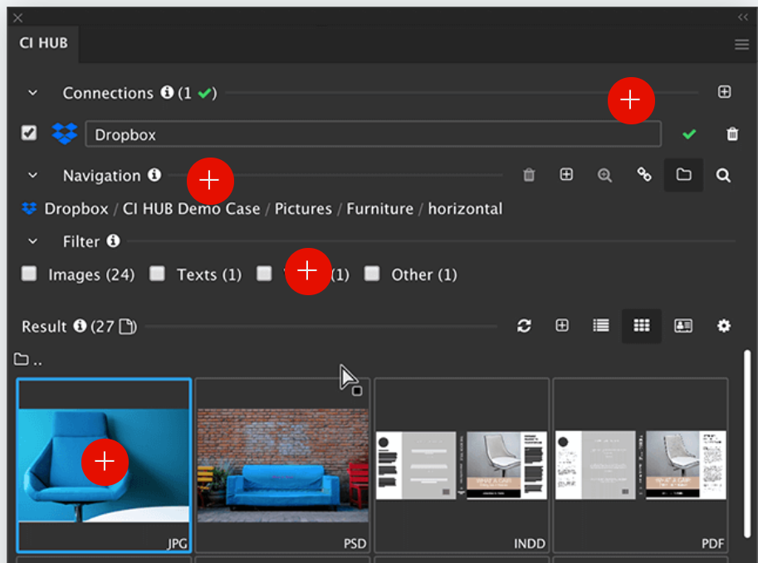This screenshot has height=563, width=758.
Task: Open result settings gear
Action: (x=723, y=326)
